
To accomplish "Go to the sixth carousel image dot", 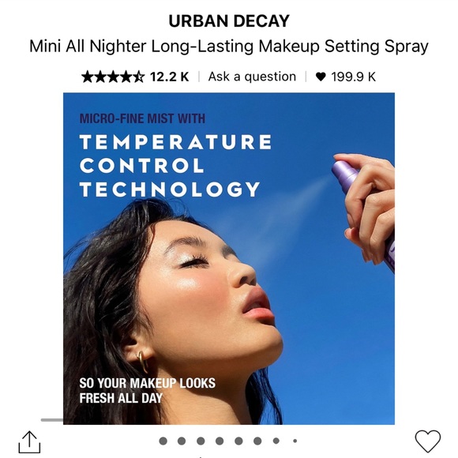I will [x=257, y=441].
